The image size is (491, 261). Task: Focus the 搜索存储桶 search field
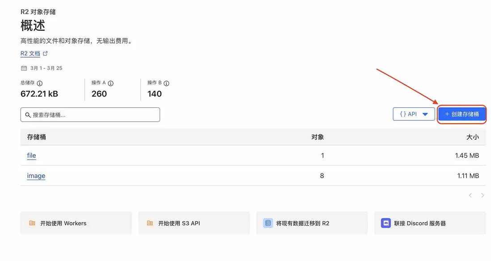pos(94,115)
